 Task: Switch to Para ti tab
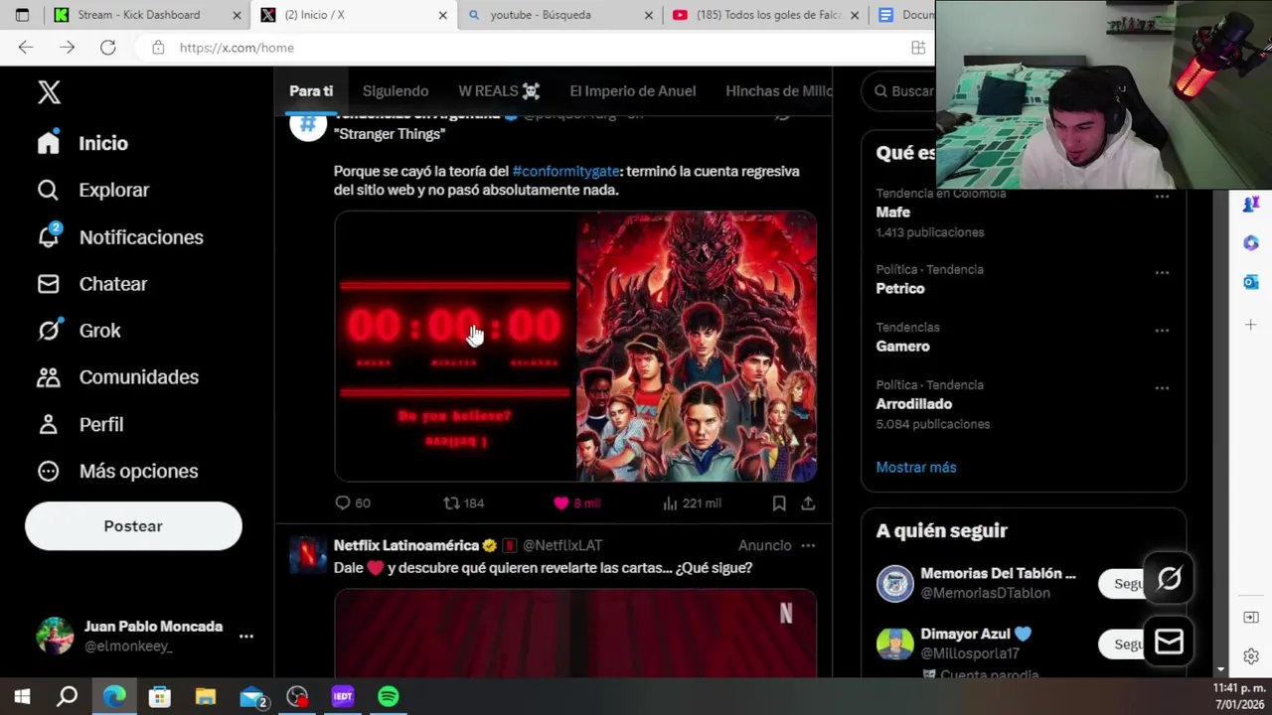pyautogui.click(x=311, y=91)
